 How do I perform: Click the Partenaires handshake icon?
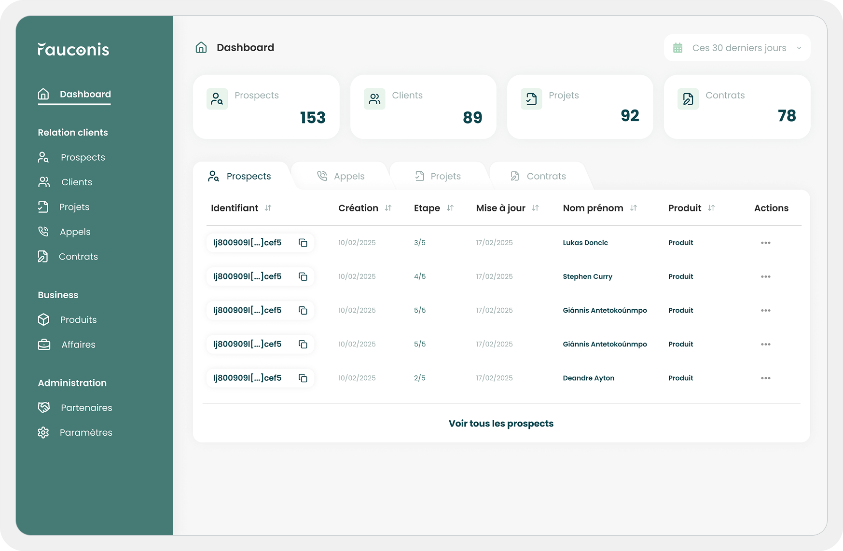43,407
